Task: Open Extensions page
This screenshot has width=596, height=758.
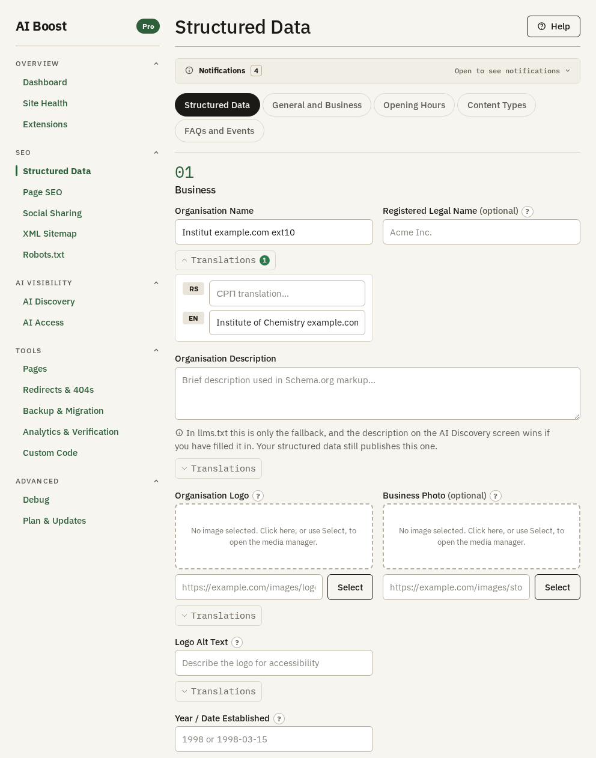Action: pyautogui.click(x=45, y=124)
